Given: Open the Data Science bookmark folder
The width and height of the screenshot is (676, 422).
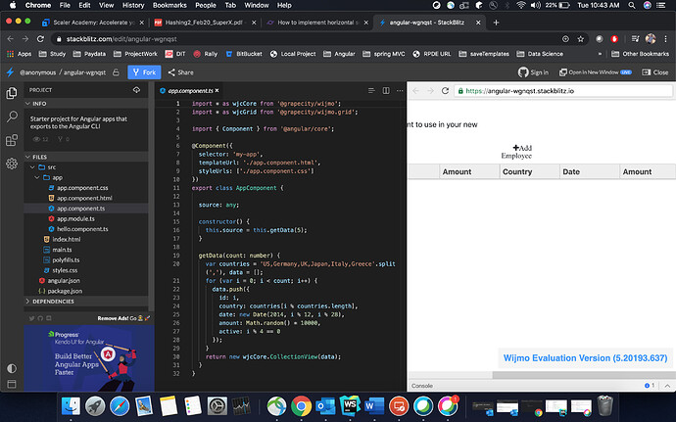Looking at the screenshot, I should click(540, 54).
